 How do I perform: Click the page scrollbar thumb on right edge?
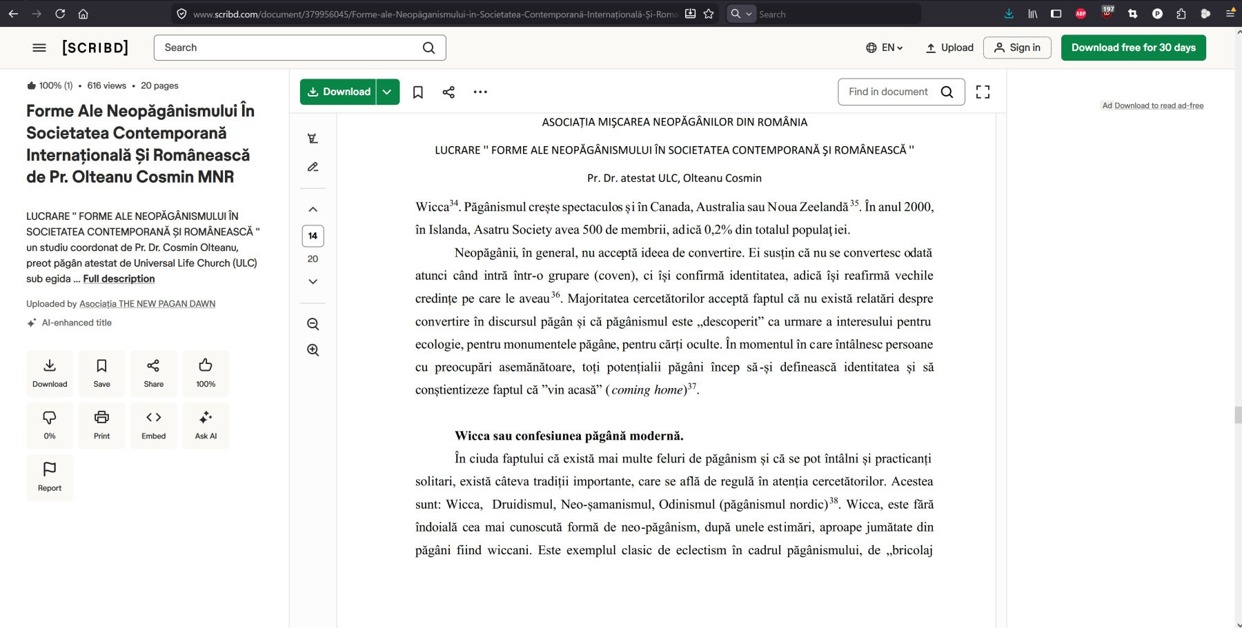(1238, 415)
